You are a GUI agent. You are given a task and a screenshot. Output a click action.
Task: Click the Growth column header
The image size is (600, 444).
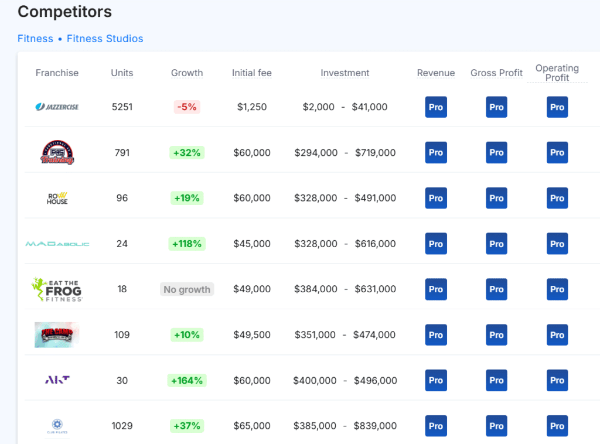click(x=187, y=73)
